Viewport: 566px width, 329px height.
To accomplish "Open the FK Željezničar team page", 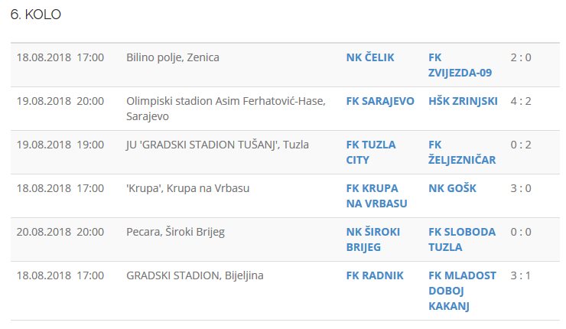I will tap(462, 152).
